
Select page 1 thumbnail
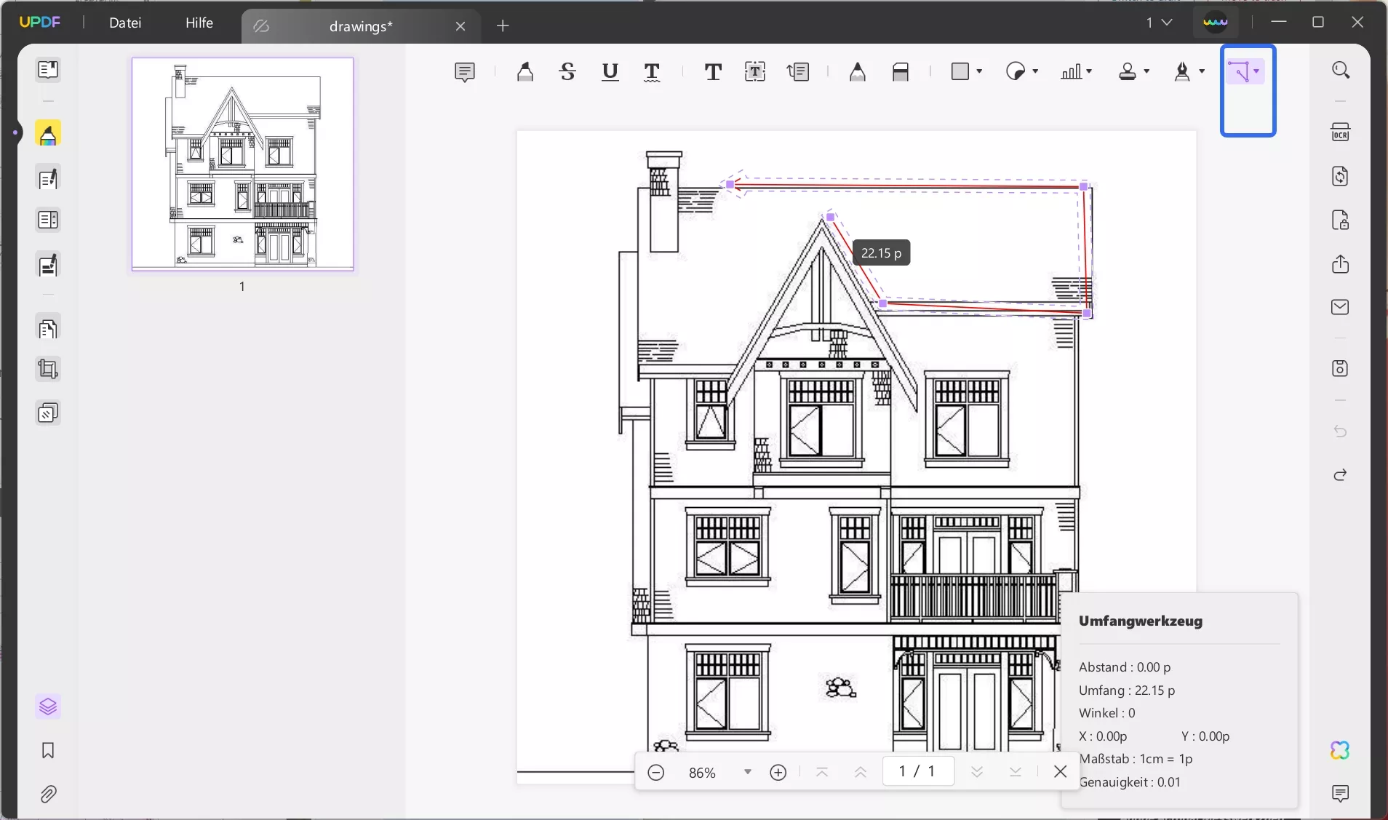click(x=242, y=164)
